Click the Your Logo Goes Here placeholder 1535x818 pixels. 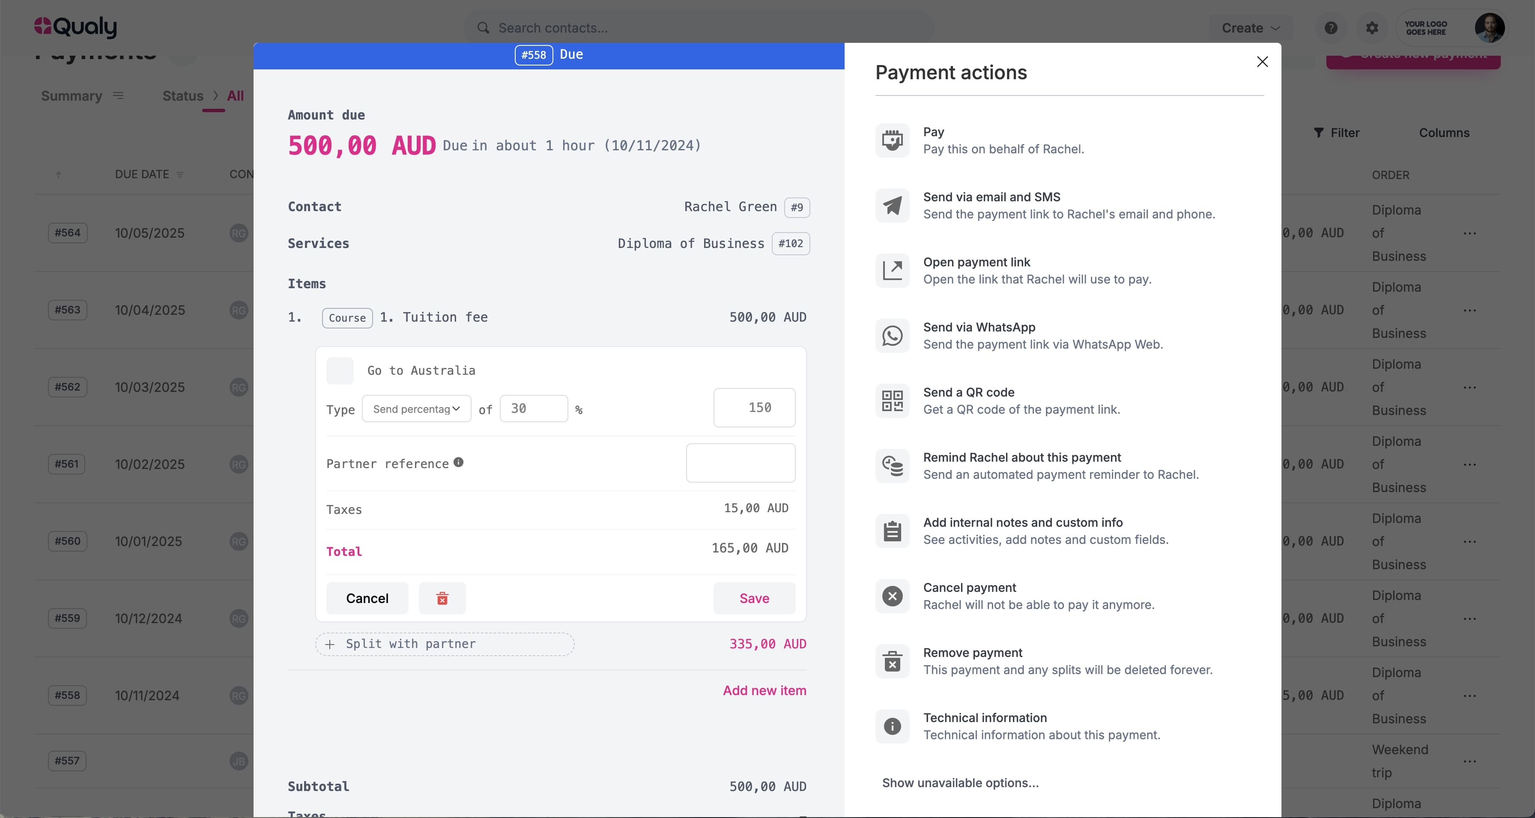tap(1425, 28)
